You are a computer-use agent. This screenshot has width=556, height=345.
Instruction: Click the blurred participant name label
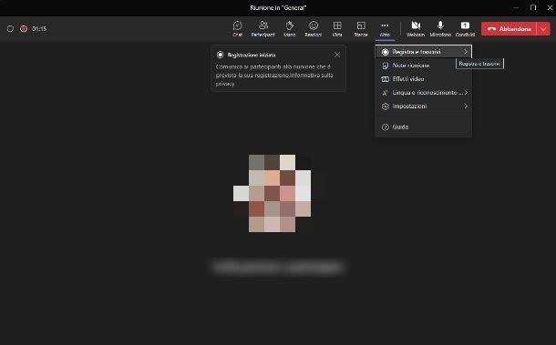coord(278,267)
